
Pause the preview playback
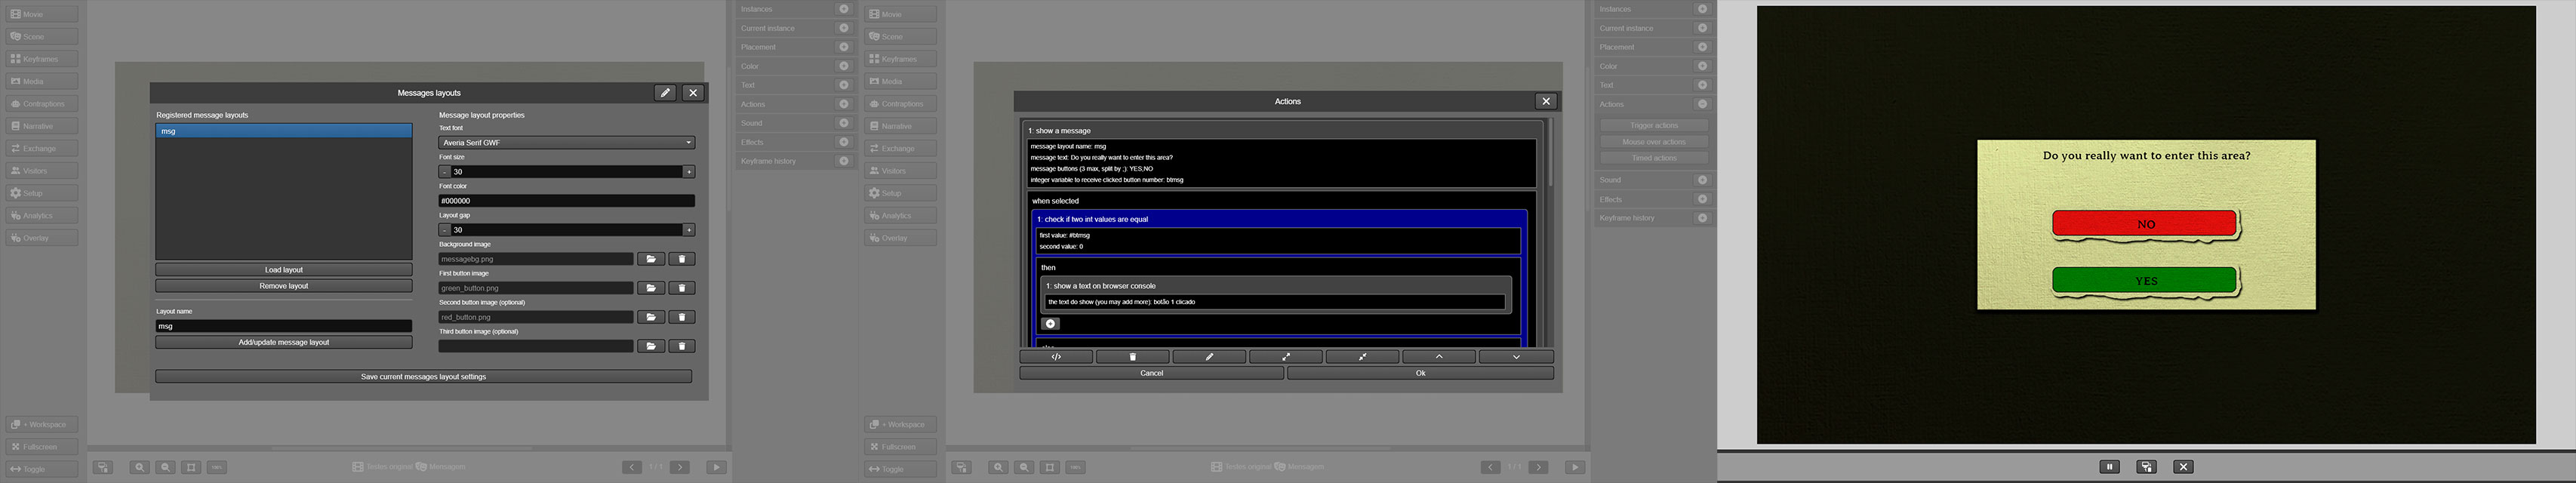tap(2109, 467)
